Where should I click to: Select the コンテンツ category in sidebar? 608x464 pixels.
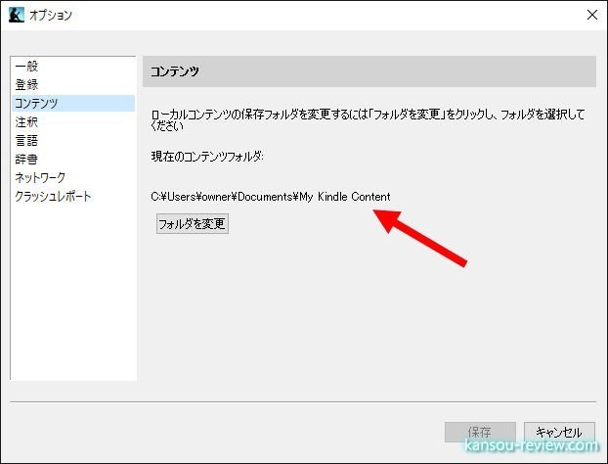click(x=73, y=104)
